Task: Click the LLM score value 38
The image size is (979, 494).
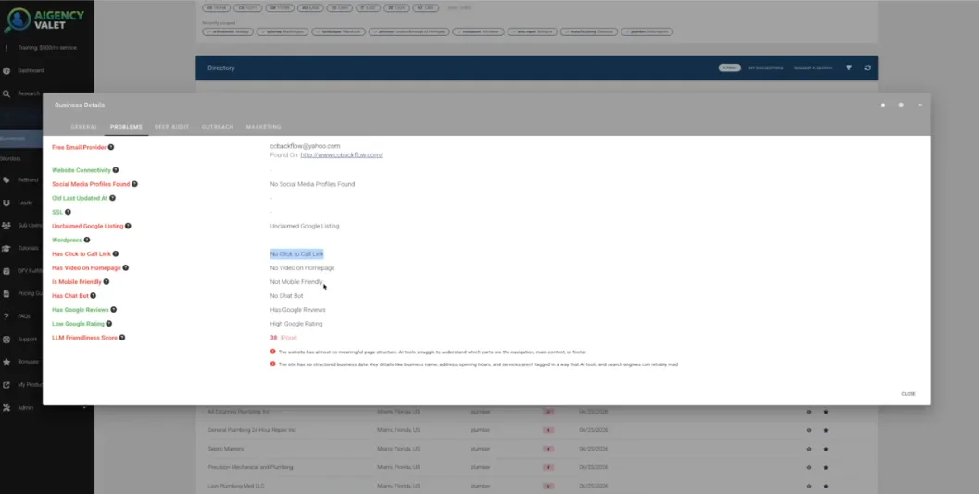Action: (273, 338)
